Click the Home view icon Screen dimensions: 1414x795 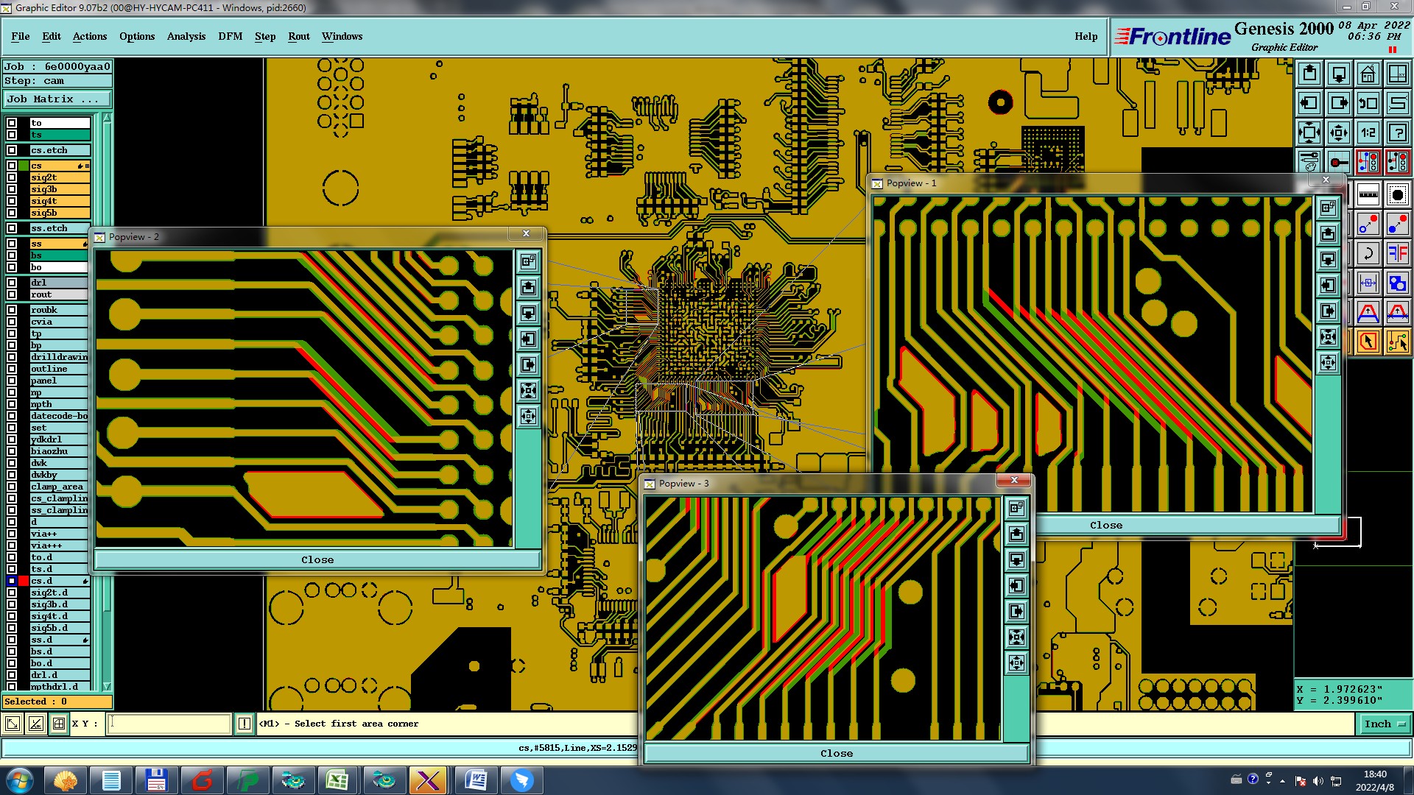click(x=1368, y=74)
